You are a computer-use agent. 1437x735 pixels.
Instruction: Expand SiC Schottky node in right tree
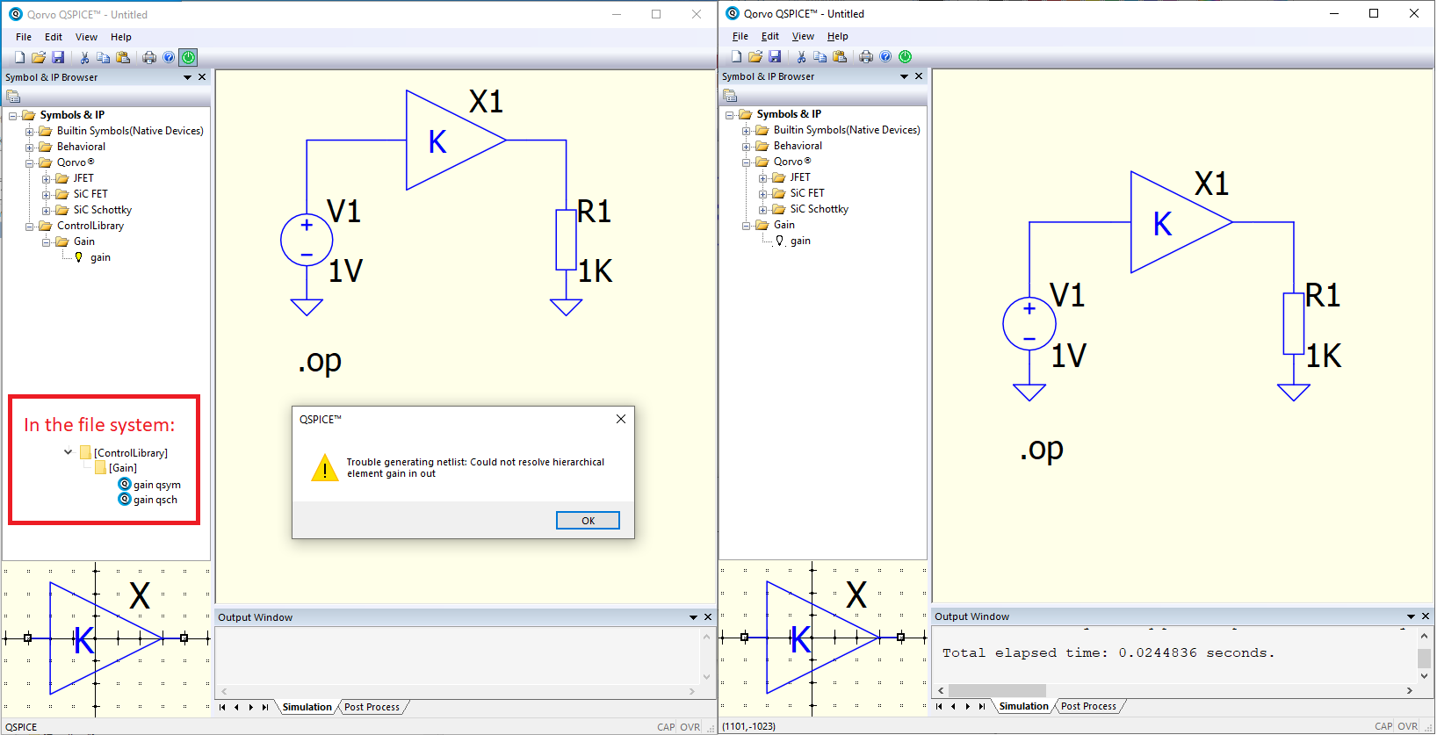point(762,210)
